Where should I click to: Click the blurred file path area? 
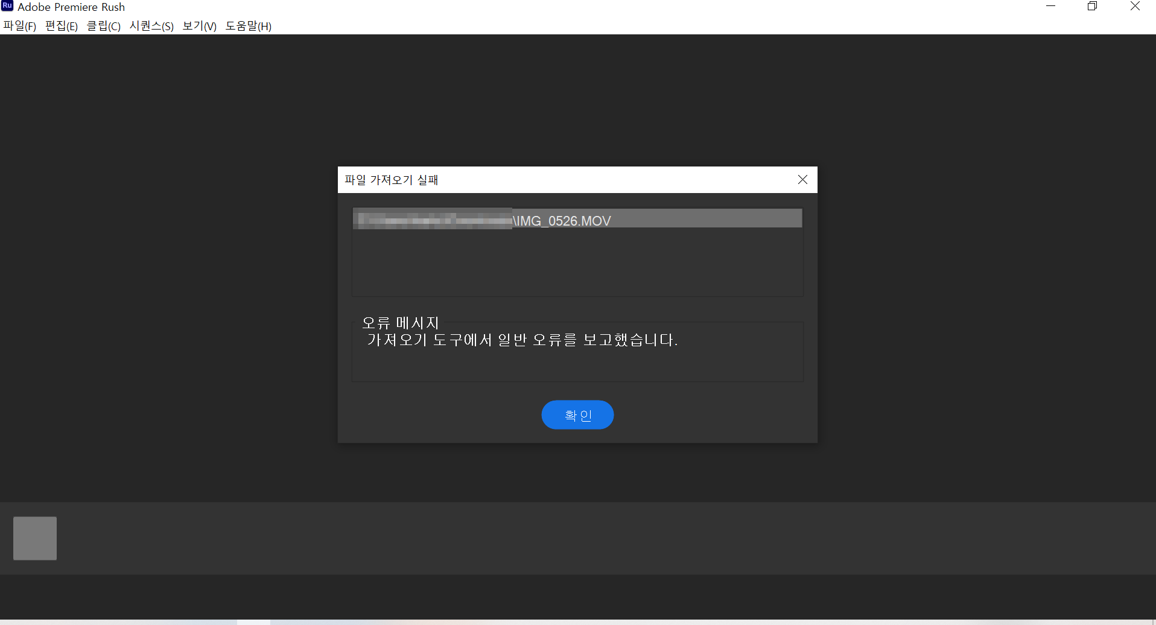point(432,220)
